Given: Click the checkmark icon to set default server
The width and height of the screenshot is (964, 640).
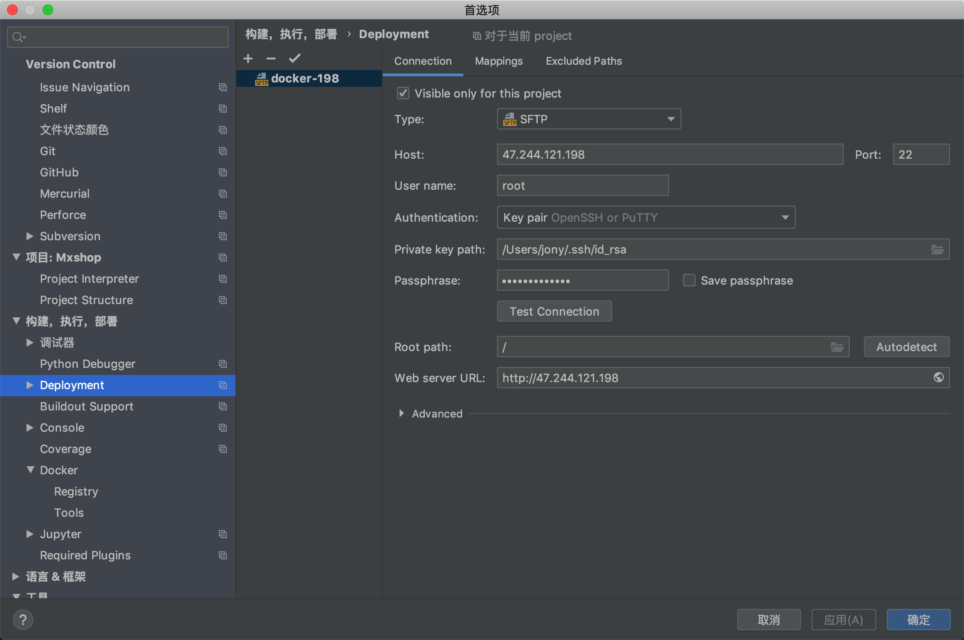Looking at the screenshot, I should [295, 59].
